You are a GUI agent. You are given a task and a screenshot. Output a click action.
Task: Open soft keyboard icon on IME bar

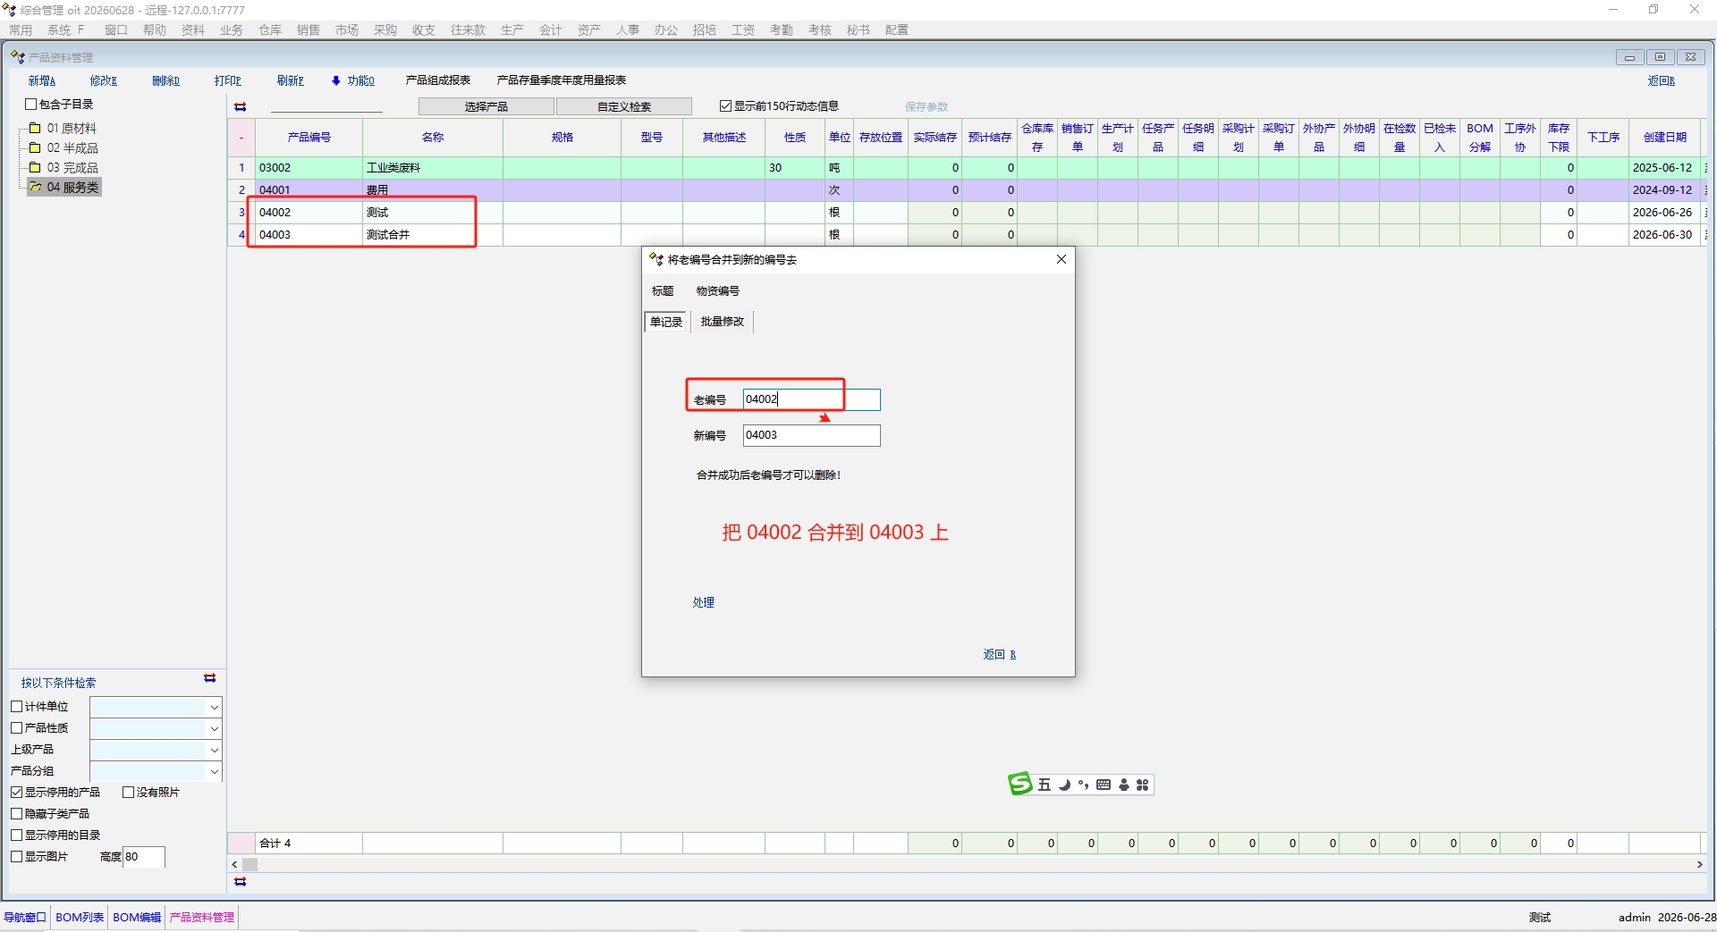pyautogui.click(x=1104, y=785)
